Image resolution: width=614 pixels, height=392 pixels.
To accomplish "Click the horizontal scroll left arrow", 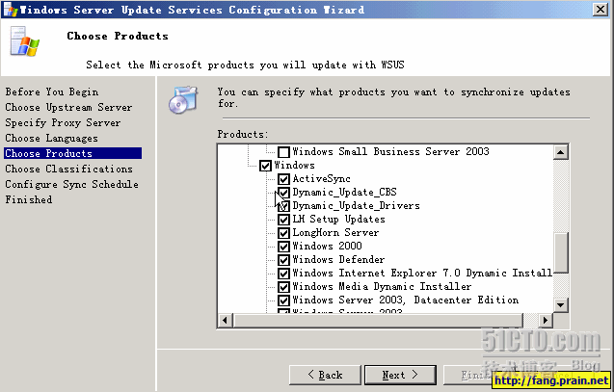I will pos(225,321).
